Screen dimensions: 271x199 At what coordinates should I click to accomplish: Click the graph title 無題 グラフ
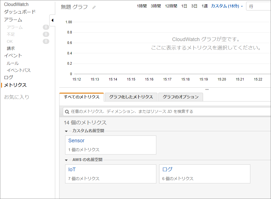(x=74, y=7)
